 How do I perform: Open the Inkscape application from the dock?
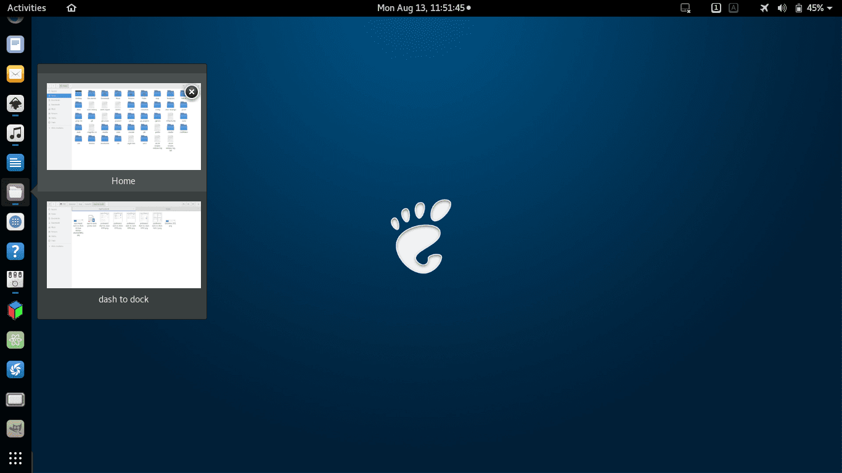pos(15,103)
